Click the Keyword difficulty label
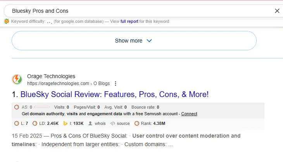 (x=28, y=21)
